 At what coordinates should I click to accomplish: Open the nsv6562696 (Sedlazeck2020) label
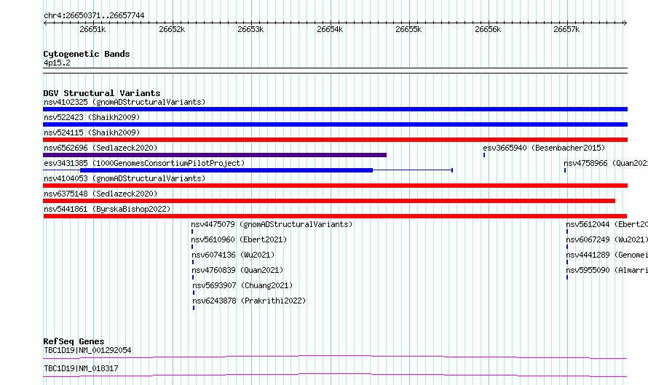(100, 148)
